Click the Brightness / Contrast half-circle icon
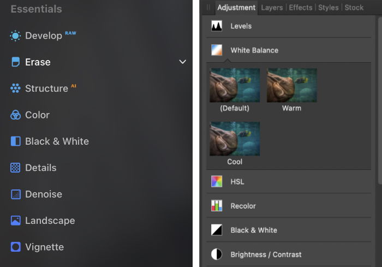The width and height of the screenshot is (382, 267). [217, 254]
